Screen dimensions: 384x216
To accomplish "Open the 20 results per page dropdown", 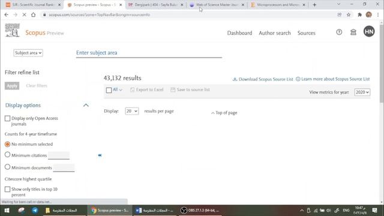I will tap(132, 111).
